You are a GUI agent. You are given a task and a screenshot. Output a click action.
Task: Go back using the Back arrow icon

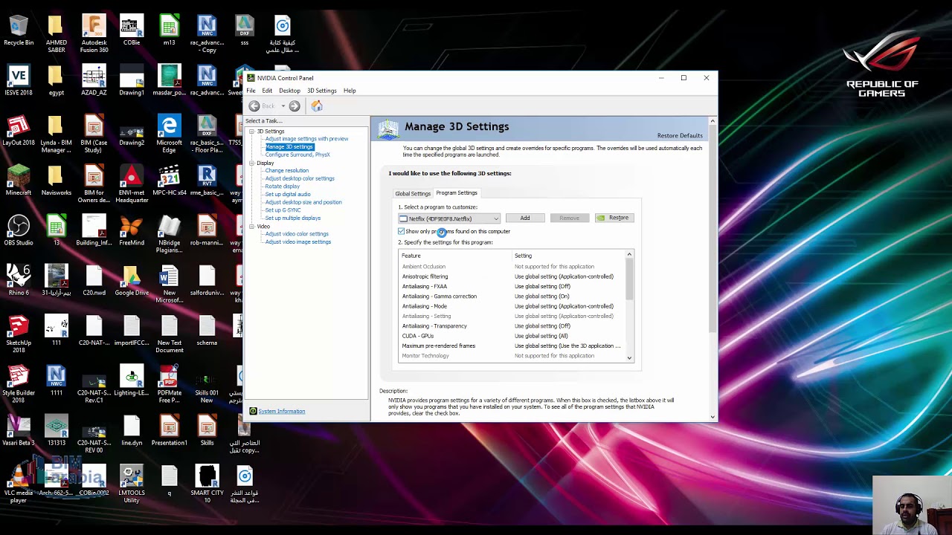[254, 106]
